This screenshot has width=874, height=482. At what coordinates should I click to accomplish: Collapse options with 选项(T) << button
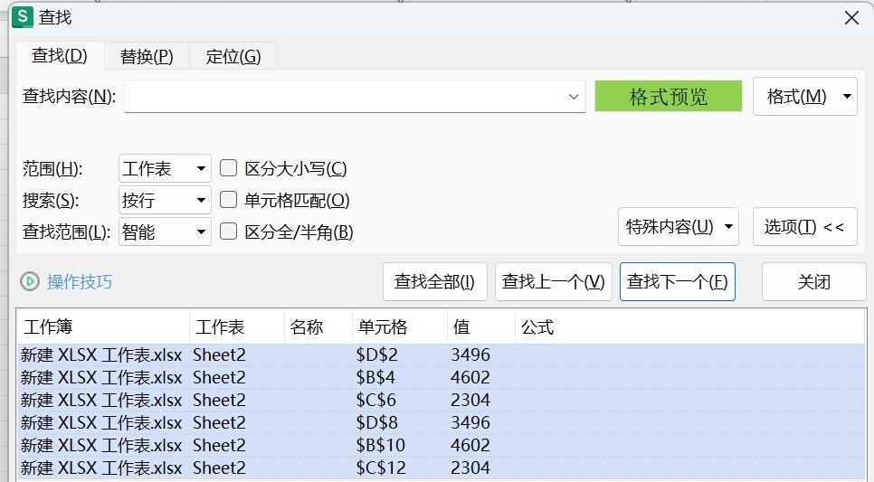click(805, 226)
